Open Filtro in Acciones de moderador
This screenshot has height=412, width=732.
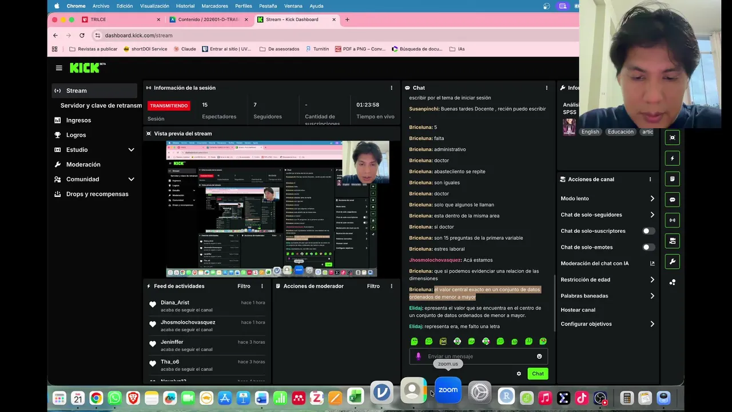pos(373,286)
